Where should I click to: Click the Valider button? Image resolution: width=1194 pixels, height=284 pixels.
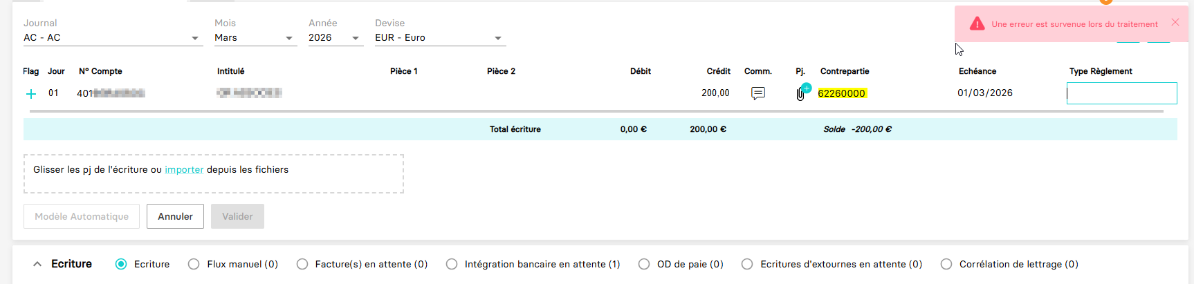click(x=237, y=216)
